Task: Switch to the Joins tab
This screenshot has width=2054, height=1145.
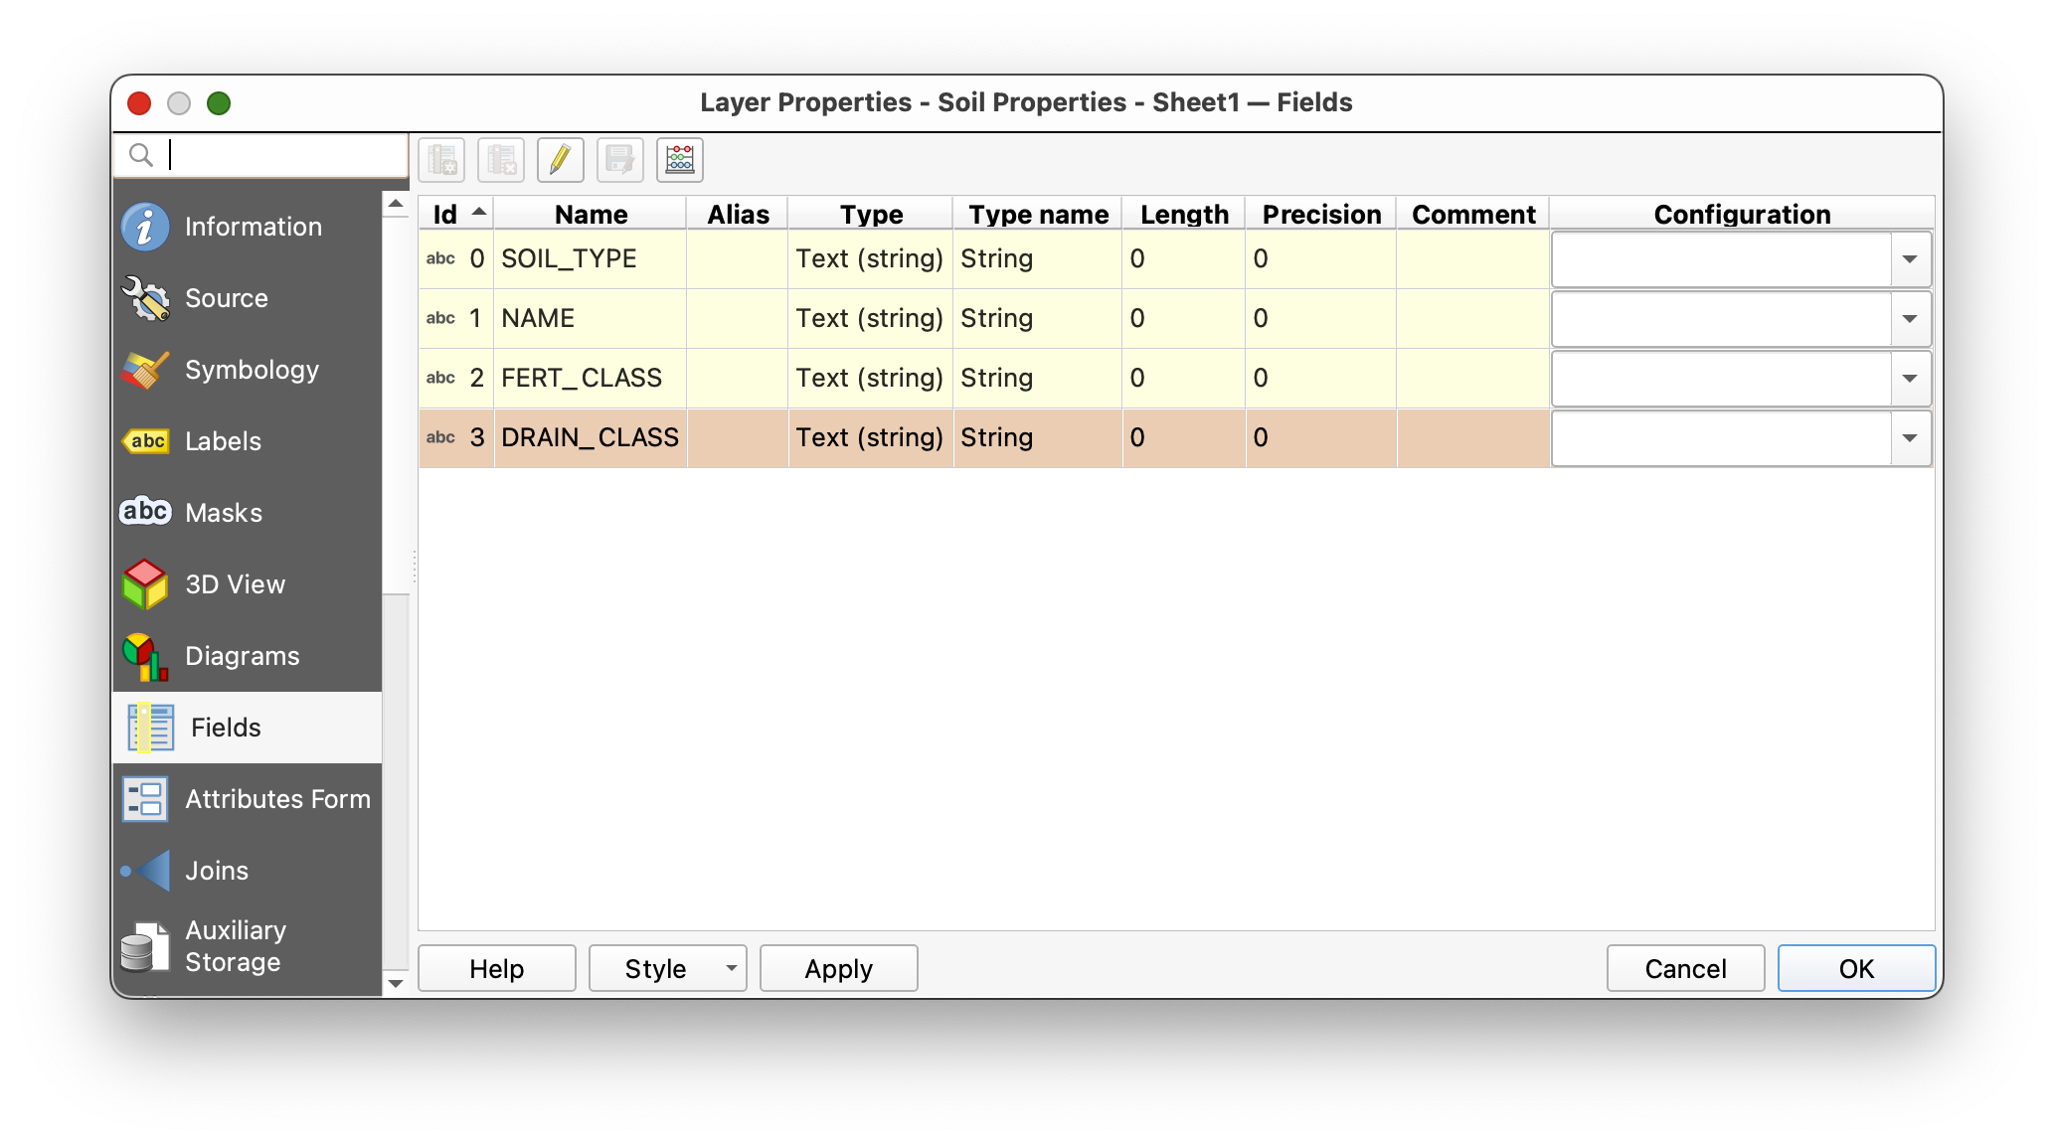Action: click(217, 871)
